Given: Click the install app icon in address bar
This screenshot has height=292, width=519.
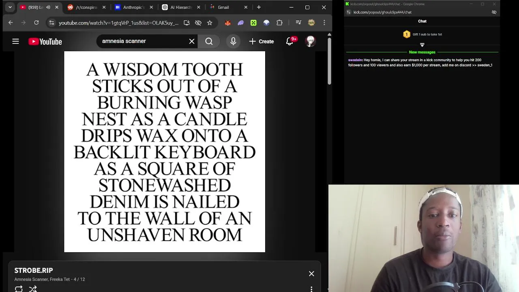Looking at the screenshot, I should (187, 23).
